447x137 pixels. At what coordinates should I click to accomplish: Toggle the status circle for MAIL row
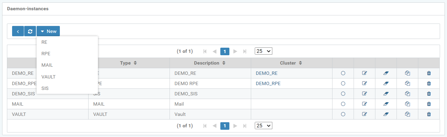coord(343,104)
